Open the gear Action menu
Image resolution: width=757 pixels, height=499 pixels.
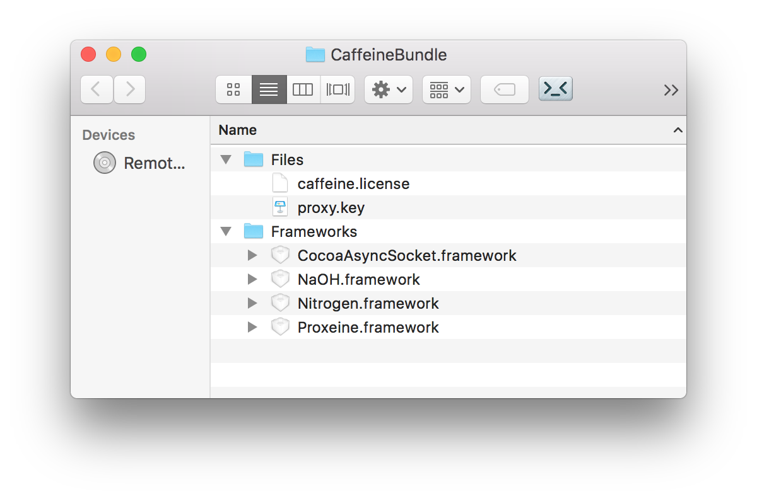click(388, 89)
